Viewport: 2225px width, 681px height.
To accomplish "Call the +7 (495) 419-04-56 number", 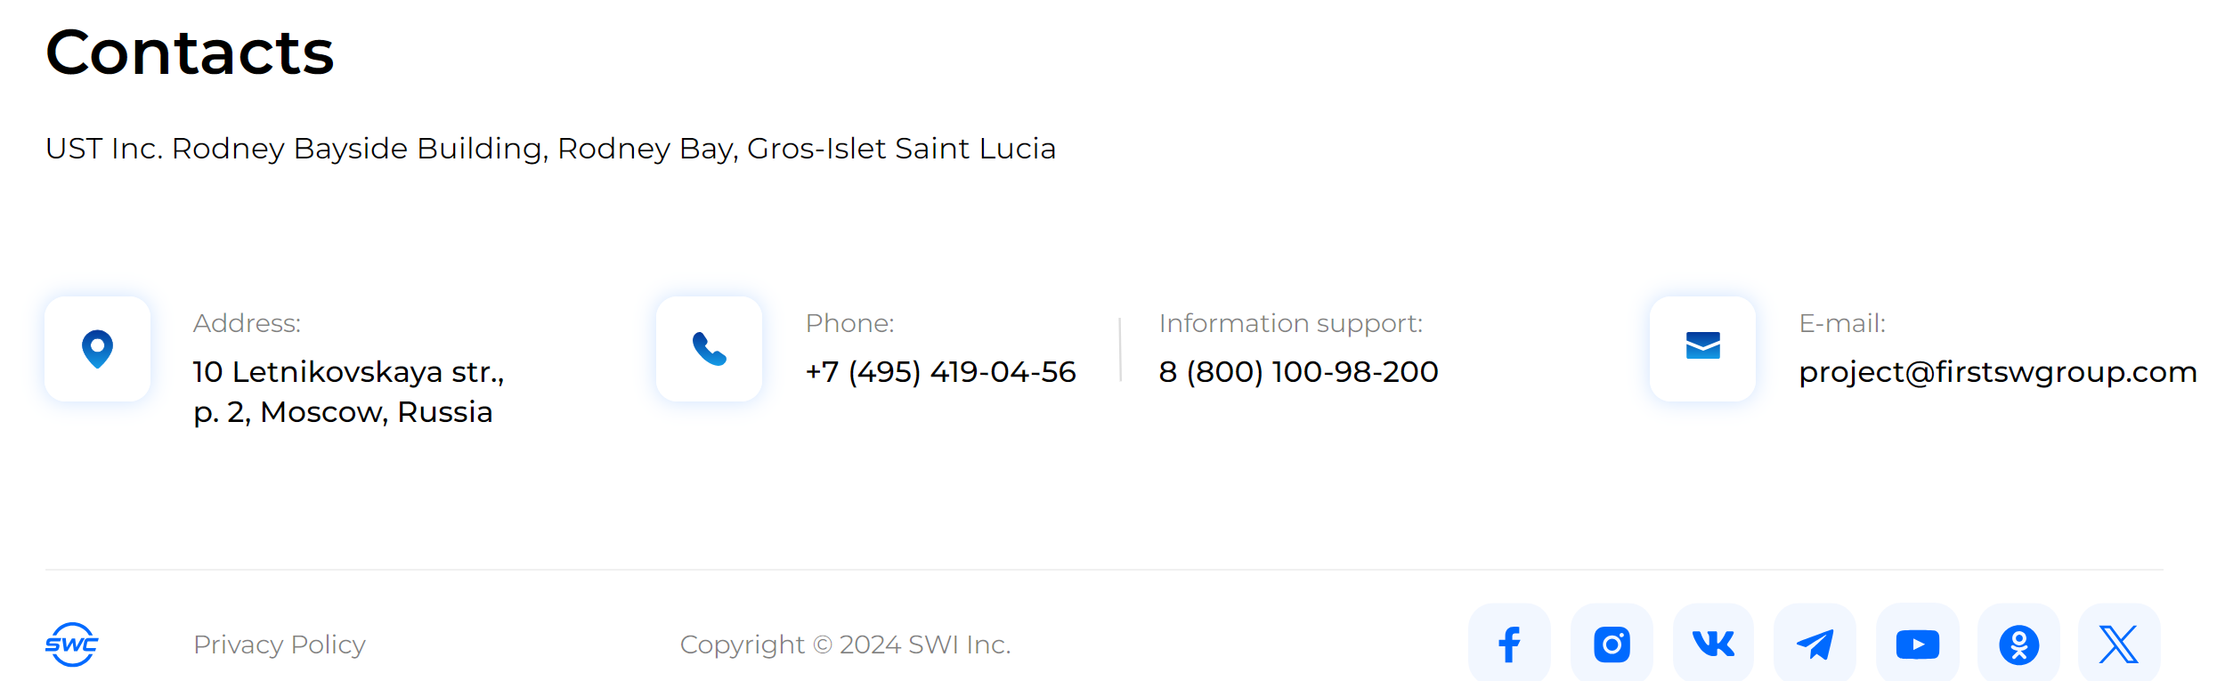I will (940, 371).
